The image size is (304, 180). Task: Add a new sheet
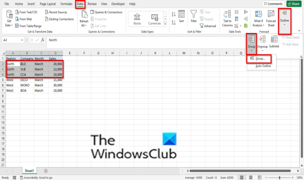point(46,171)
